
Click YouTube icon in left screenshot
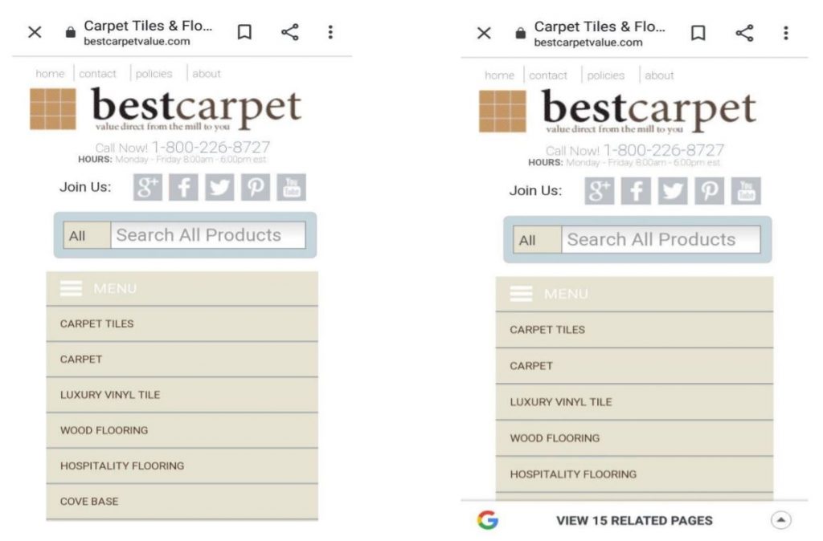[291, 187]
